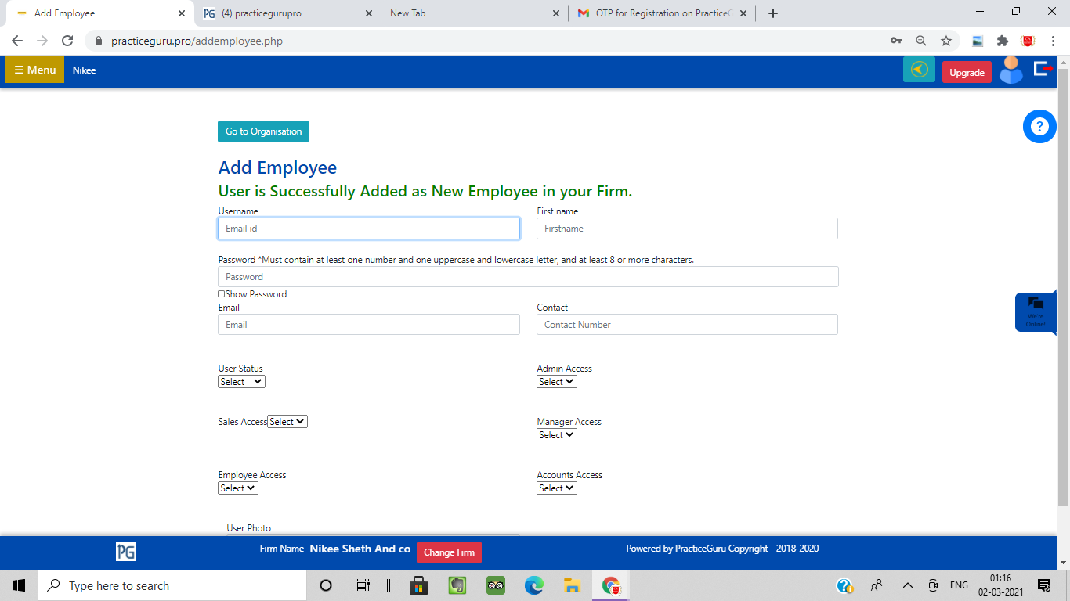Click the 'User is Successfully Added' message
Viewport: 1070px width, 601px height.
[425, 192]
